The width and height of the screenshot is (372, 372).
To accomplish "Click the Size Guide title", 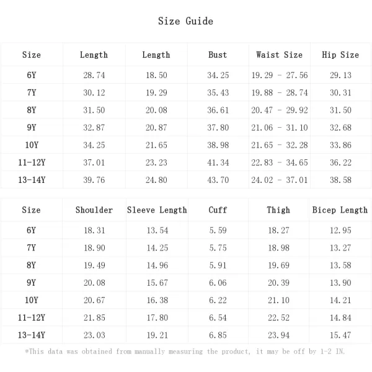I will click(185, 21).
